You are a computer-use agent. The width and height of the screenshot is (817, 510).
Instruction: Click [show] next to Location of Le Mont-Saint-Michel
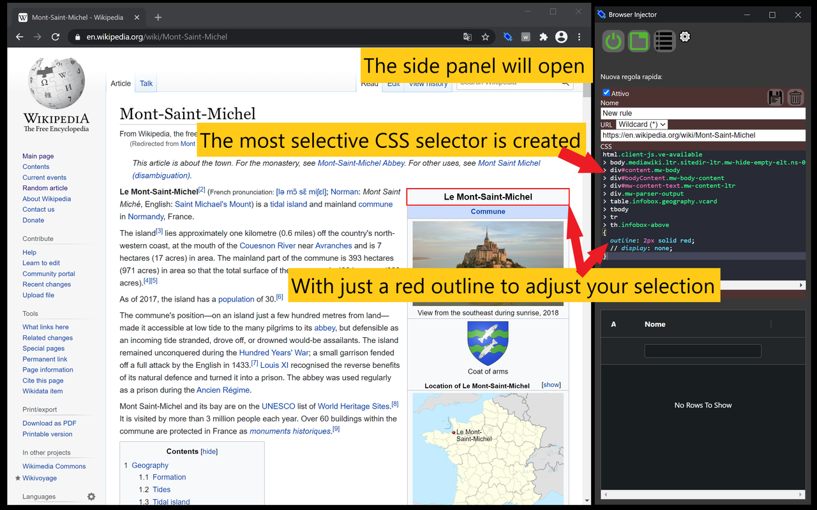point(550,384)
